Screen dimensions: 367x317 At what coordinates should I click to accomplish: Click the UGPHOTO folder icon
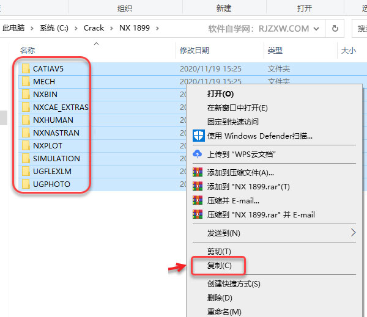tap(26, 184)
